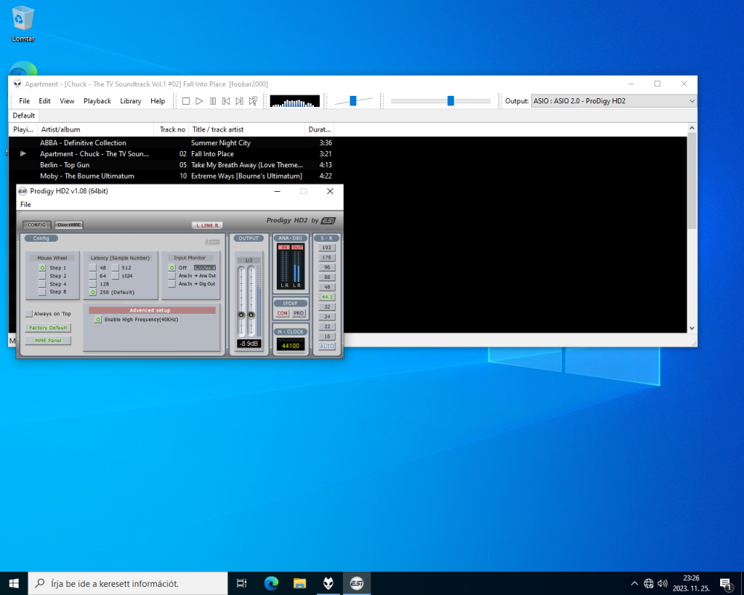Screen dimensions: 744x595
Task: Open Windows Start menu
Action: click(x=13, y=583)
